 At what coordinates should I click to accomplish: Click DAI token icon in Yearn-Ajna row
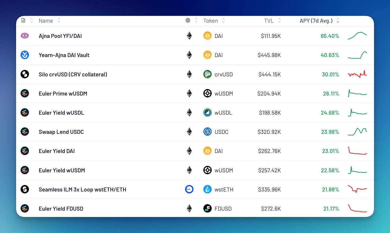[207, 55]
